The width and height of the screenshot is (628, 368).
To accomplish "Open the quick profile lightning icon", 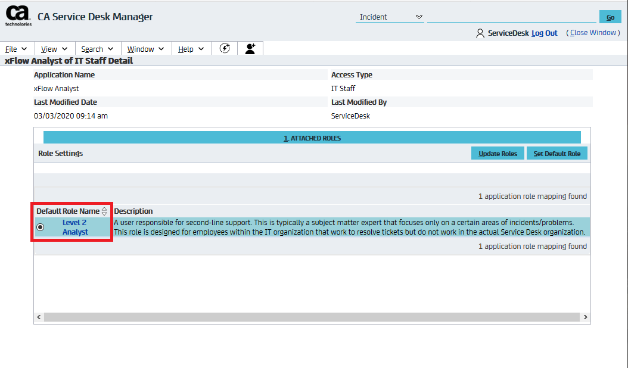I will point(225,48).
